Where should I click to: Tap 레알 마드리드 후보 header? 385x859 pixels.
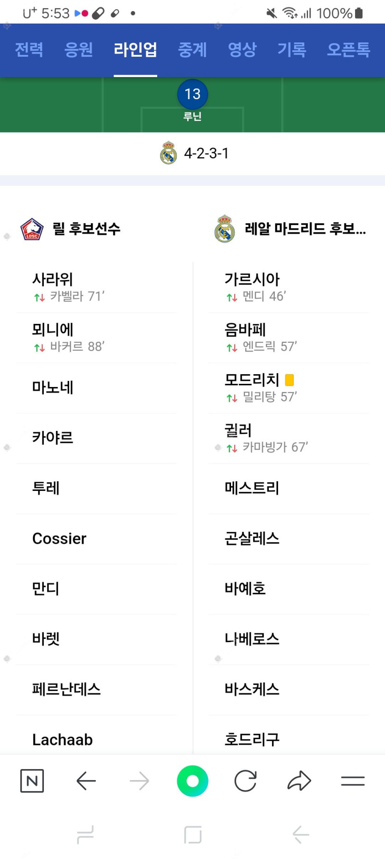click(305, 229)
